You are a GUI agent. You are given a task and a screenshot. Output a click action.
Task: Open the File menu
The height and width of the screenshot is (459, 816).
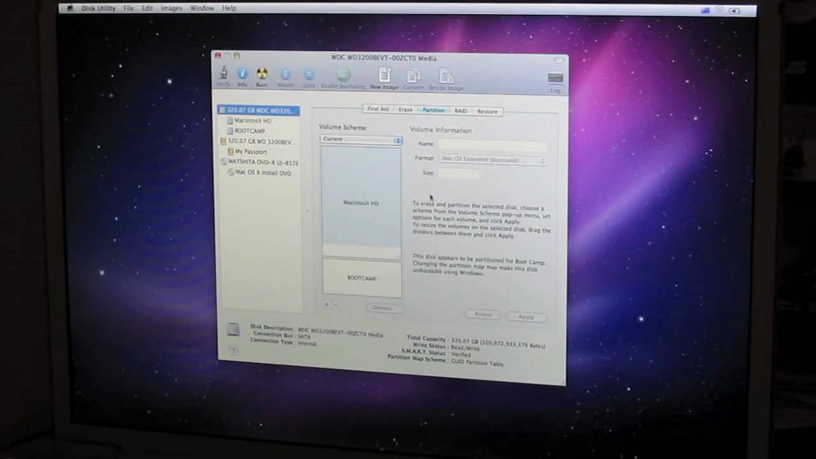128,8
